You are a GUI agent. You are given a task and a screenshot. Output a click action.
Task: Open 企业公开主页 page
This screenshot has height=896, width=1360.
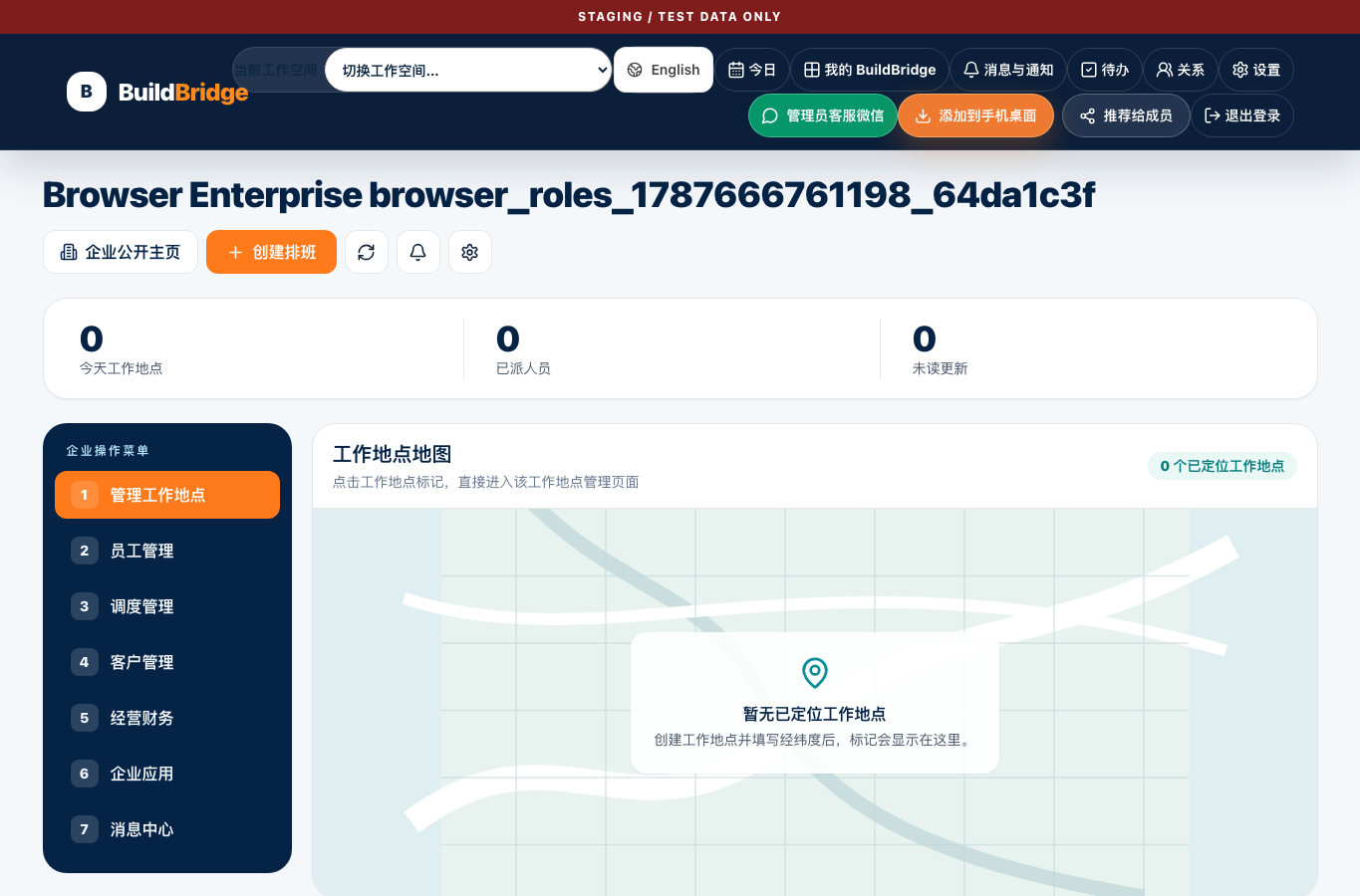click(121, 252)
